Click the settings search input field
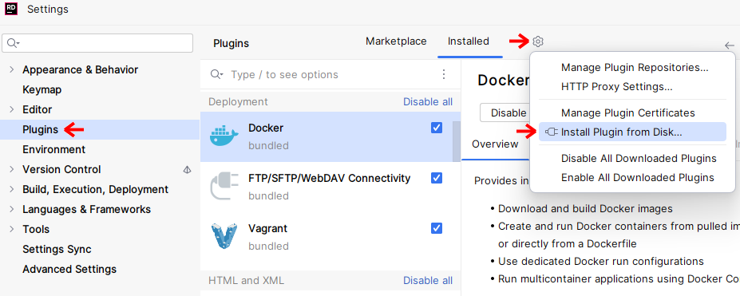 point(97,43)
